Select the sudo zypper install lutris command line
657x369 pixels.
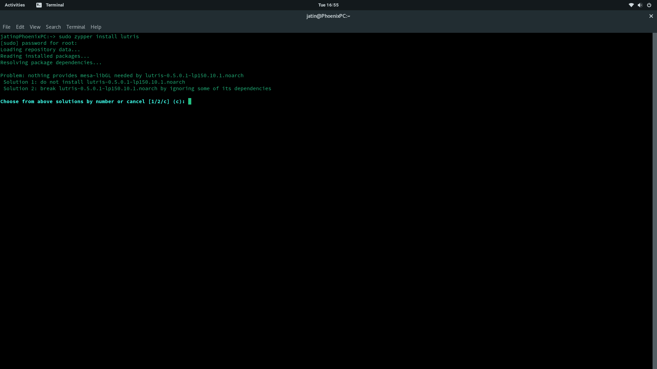click(x=99, y=37)
